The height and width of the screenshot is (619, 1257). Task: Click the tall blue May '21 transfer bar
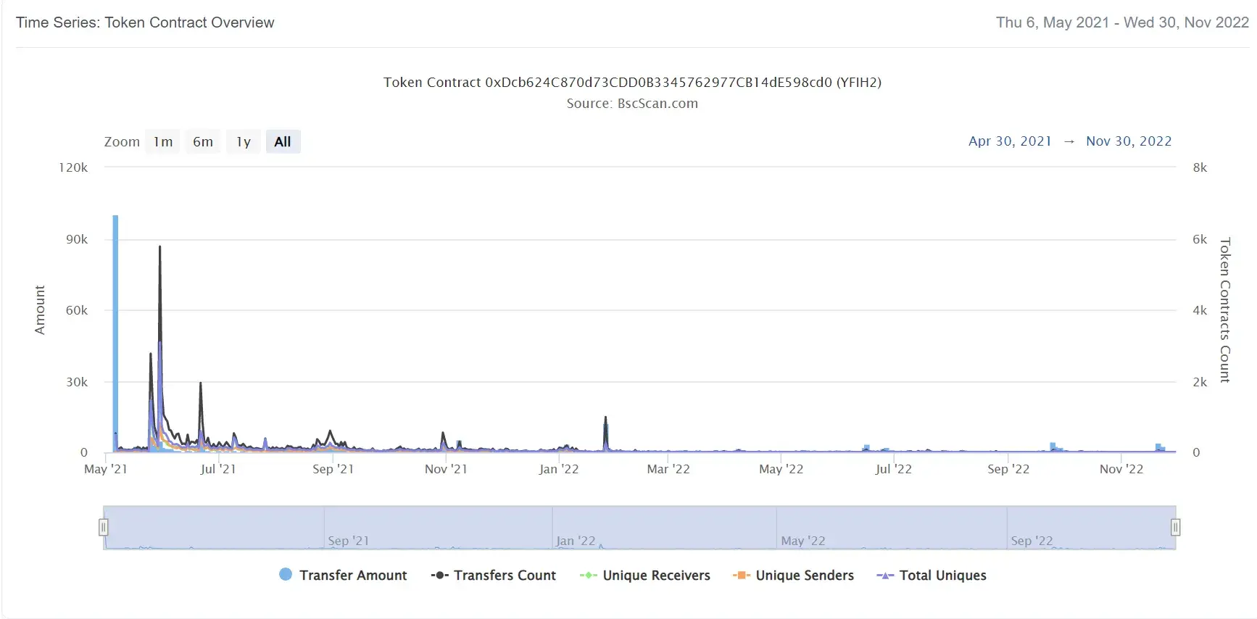click(115, 333)
